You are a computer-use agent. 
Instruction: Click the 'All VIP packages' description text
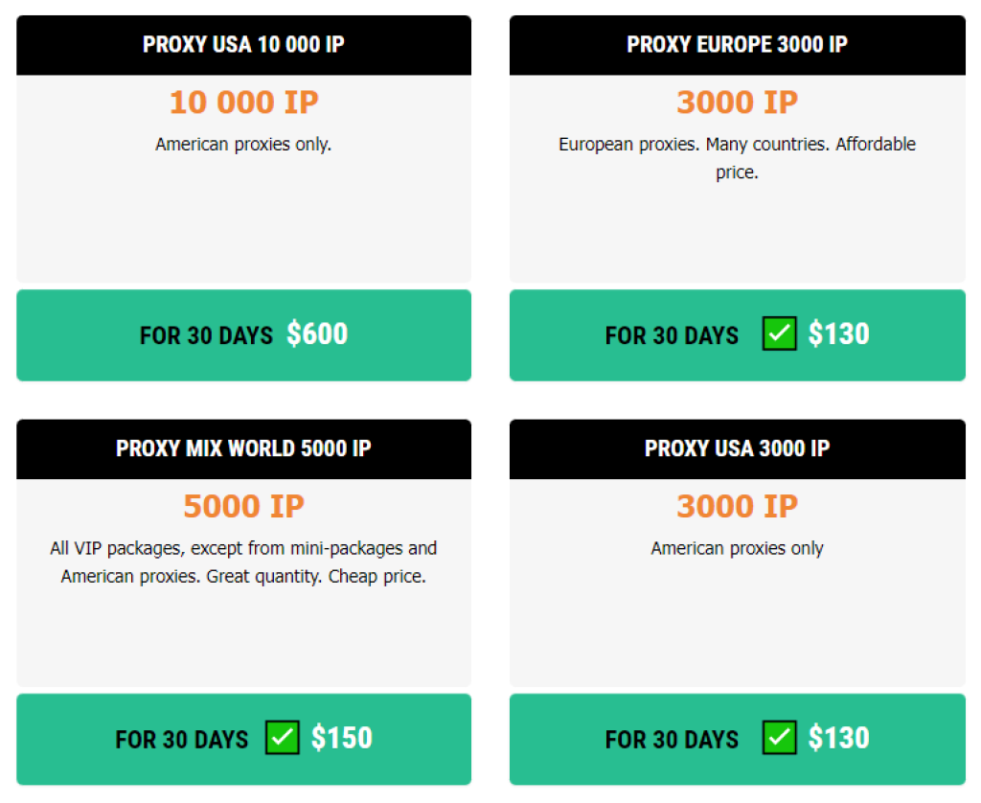click(243, 549)
